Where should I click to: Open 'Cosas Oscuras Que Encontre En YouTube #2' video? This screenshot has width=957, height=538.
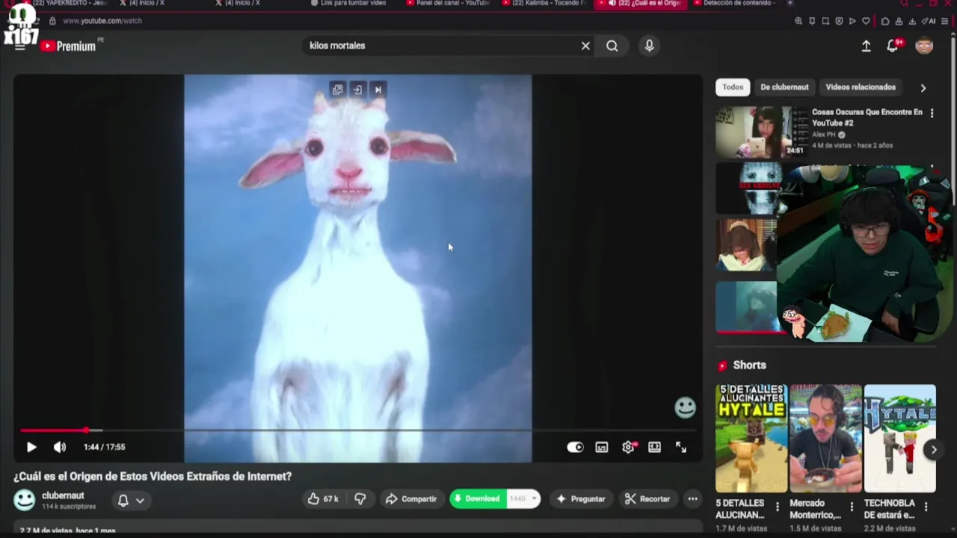click(x=867, y=117)
